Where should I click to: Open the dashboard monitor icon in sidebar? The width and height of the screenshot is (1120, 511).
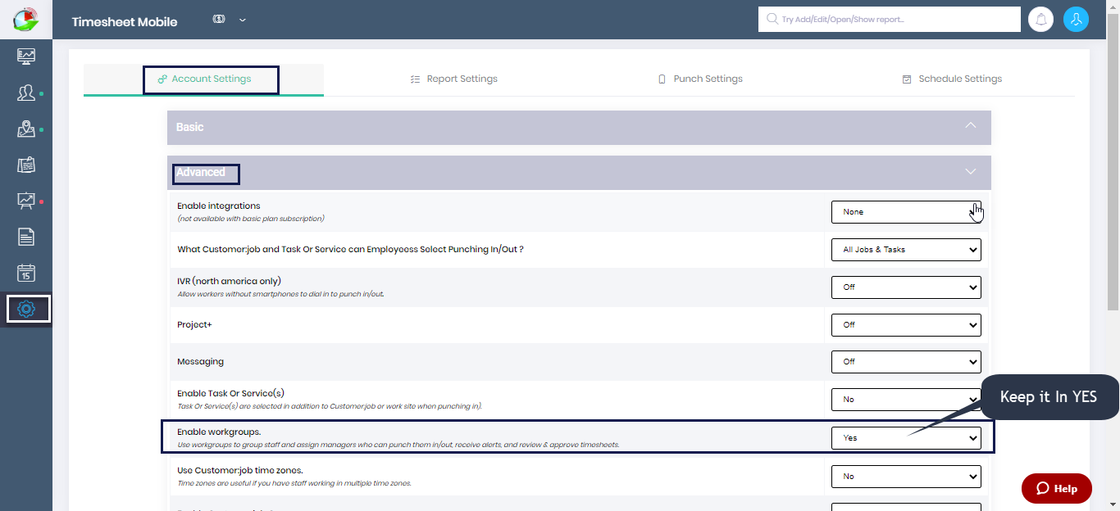pos(26,56)
